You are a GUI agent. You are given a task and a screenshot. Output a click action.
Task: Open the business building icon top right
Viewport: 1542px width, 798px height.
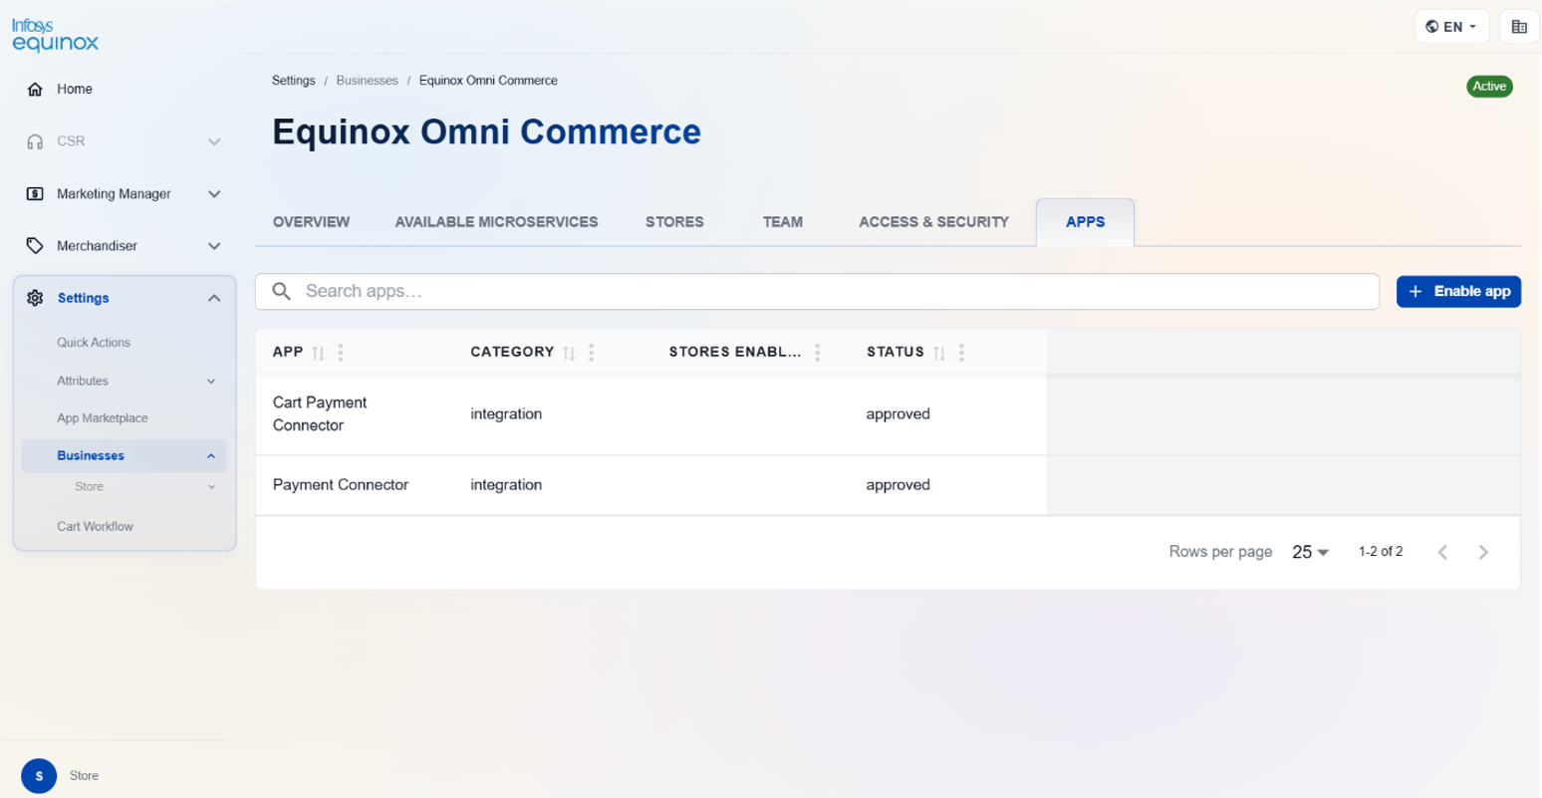(x=1519, y=27)
